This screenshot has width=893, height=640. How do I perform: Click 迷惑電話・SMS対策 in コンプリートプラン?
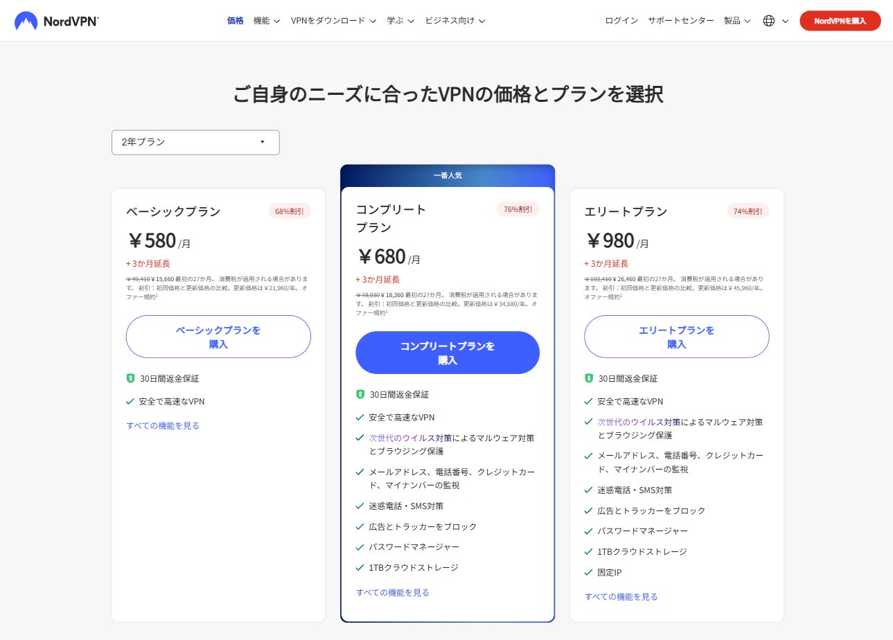click(406, 506)
